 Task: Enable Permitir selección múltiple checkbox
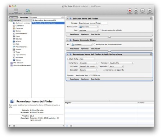100,30
